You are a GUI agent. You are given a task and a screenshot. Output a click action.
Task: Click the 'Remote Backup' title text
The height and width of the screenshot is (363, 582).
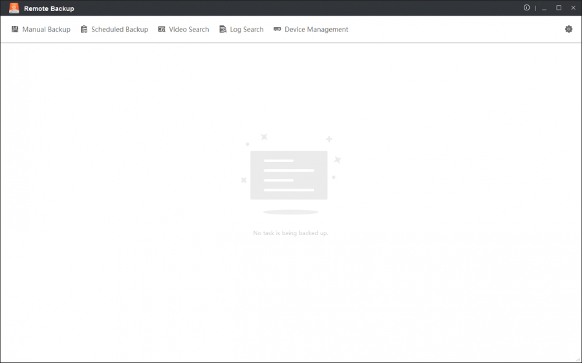pyautogui.click(x=49, y=8)
